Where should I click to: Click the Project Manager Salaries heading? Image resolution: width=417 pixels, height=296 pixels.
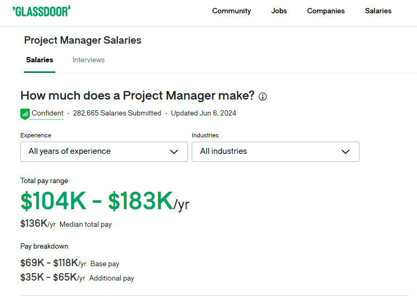point(83,40)
